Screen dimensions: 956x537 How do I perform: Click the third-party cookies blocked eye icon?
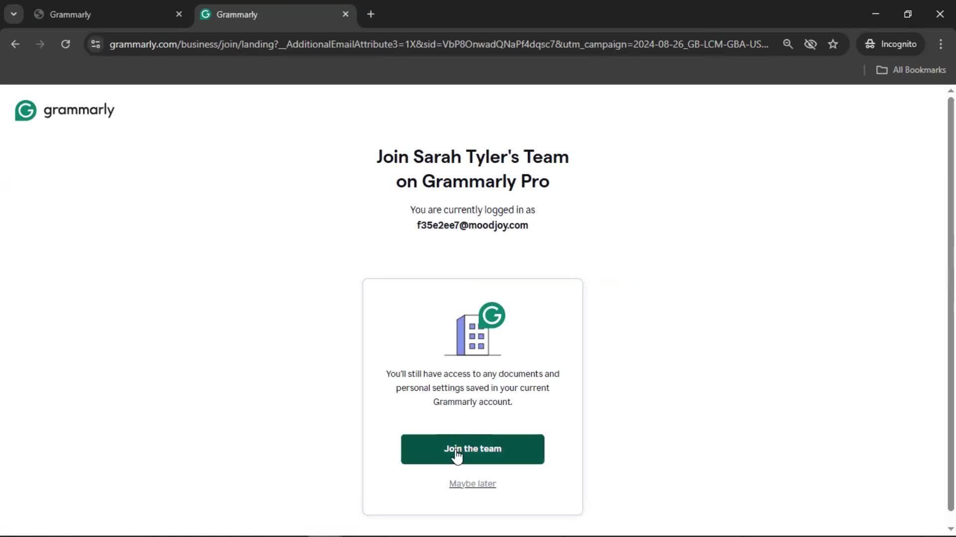[811, 44]
